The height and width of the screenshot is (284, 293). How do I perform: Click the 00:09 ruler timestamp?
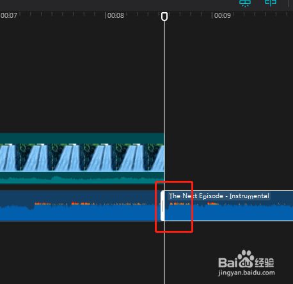click(x=223, y=15)
